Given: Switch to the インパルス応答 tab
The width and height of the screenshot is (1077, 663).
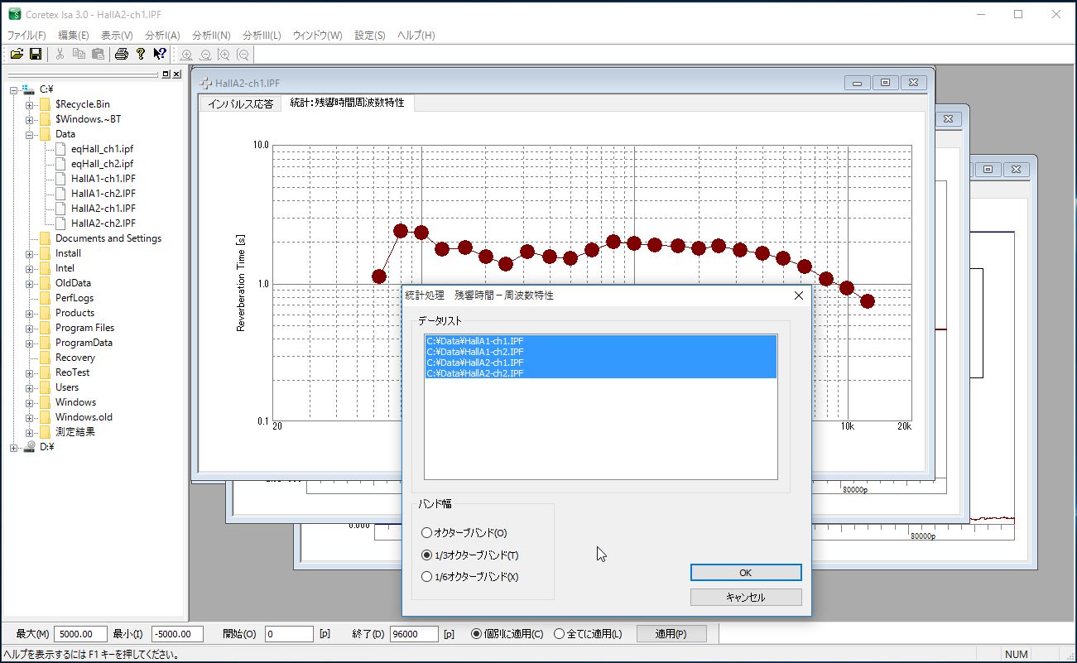Looking at the screenshot, I should point(240,104).
